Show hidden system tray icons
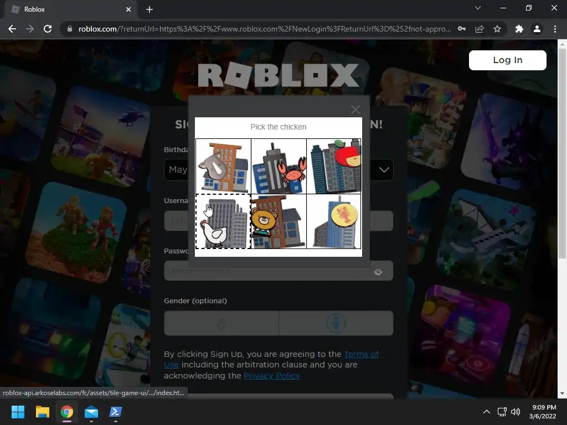The height and width of the screenshot is (425, 567). click(487, 412)
